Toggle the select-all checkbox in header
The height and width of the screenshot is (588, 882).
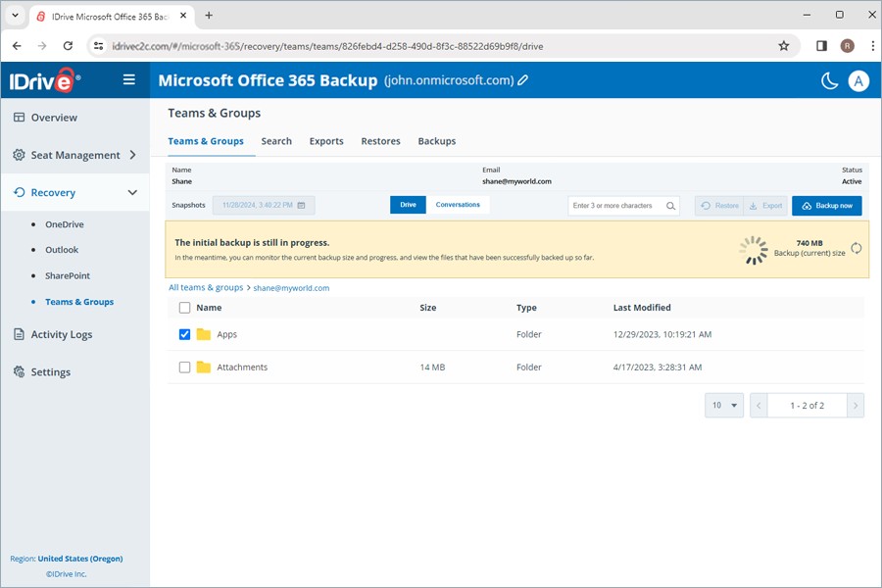[185, 307]
